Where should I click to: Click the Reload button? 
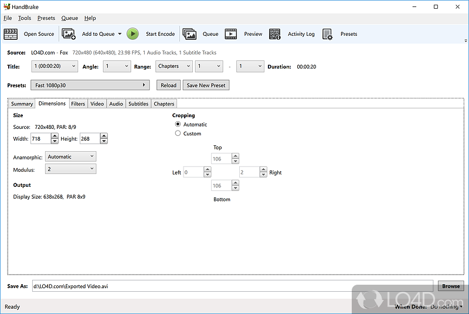click(x=168, y=85)
